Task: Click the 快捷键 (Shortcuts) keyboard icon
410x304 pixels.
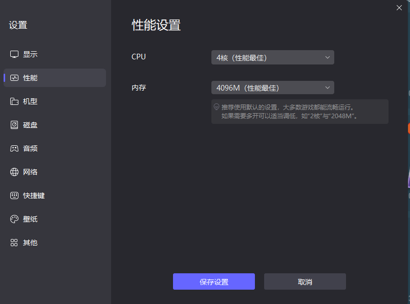Action: click(x=14, y=195)
